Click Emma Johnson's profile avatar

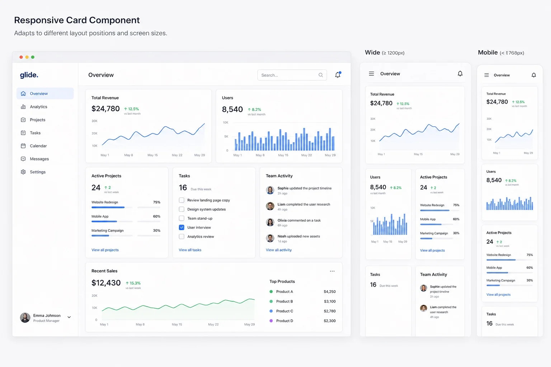coord(25,318)
